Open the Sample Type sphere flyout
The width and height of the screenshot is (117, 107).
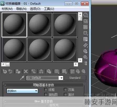click(x=85, y=15)
